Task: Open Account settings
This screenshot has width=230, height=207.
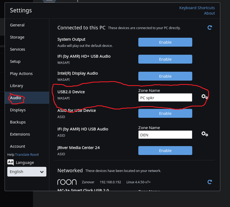Action: coord(27,146)
